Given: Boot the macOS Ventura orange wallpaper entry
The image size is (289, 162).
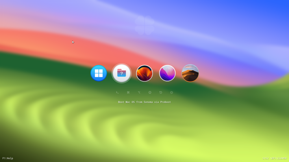Looking at the screenshot, I should pos(144,73).
